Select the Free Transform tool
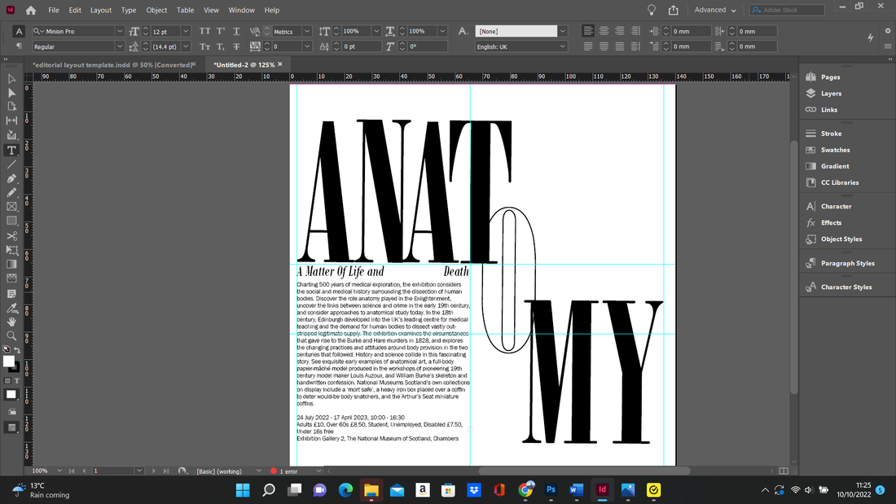896x504 pixels. (11, 250)
